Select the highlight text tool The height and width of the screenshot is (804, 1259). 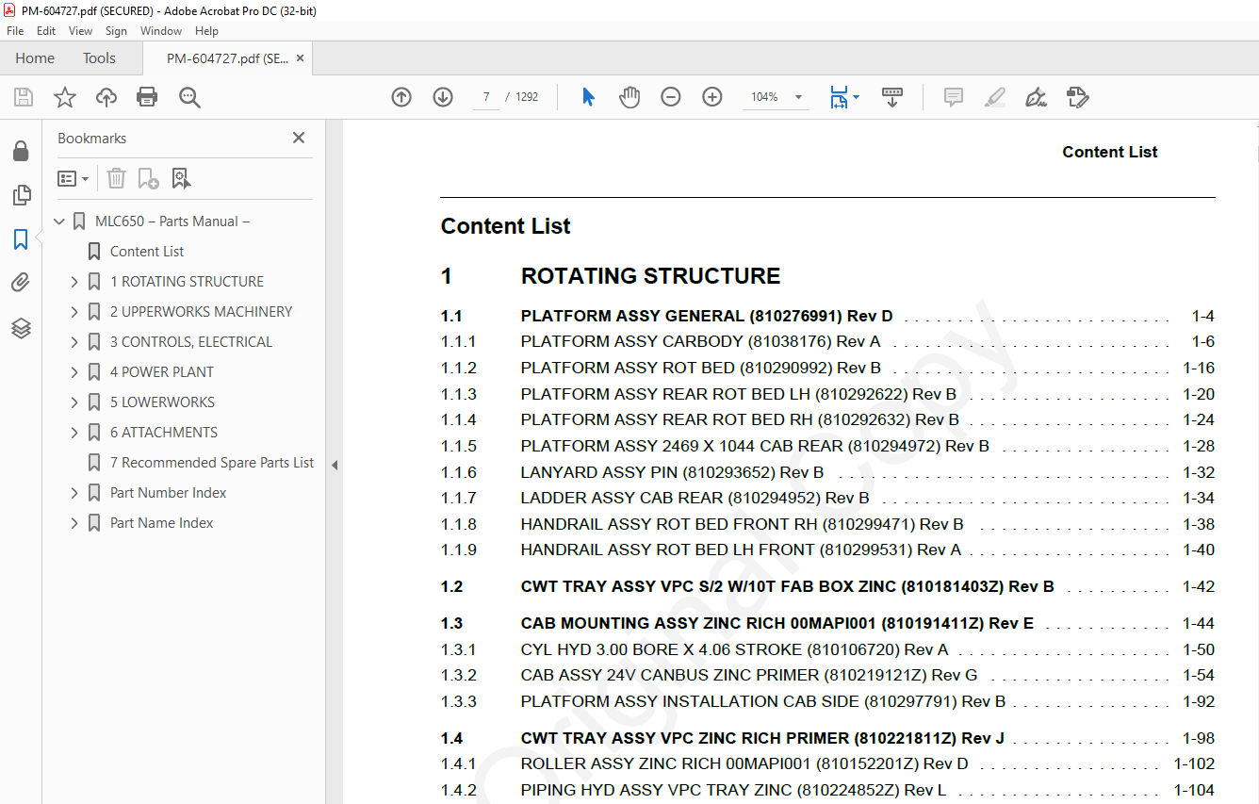tap(995, 97)
